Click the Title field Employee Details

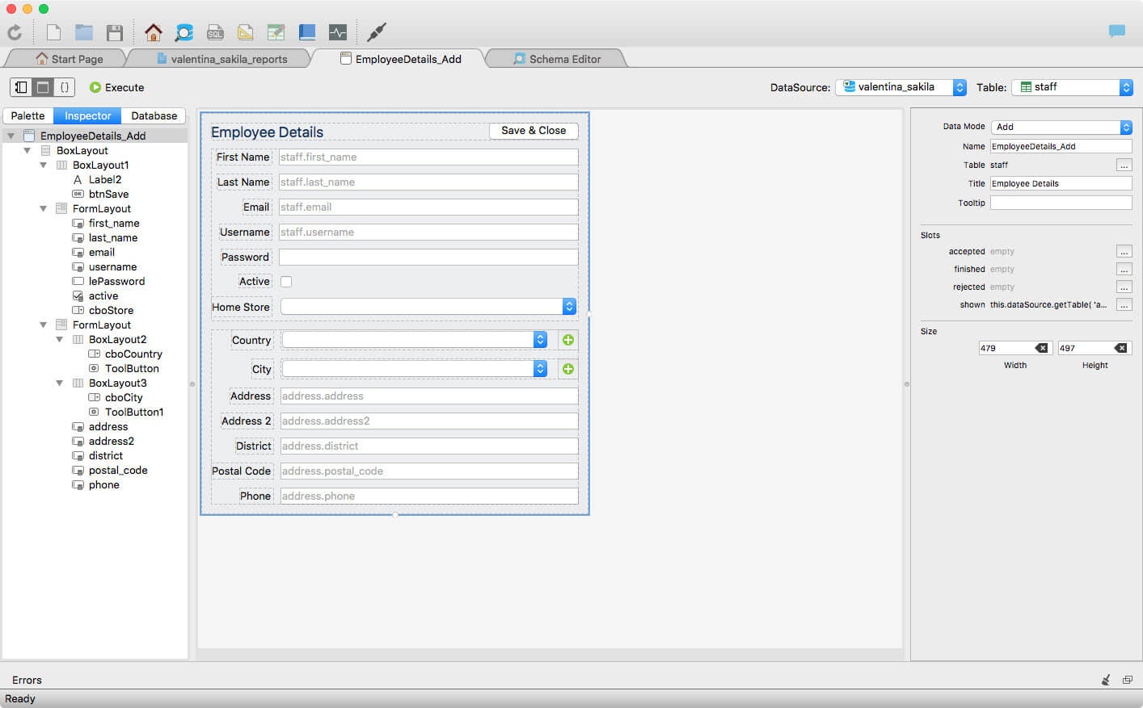pos(1061,183)
